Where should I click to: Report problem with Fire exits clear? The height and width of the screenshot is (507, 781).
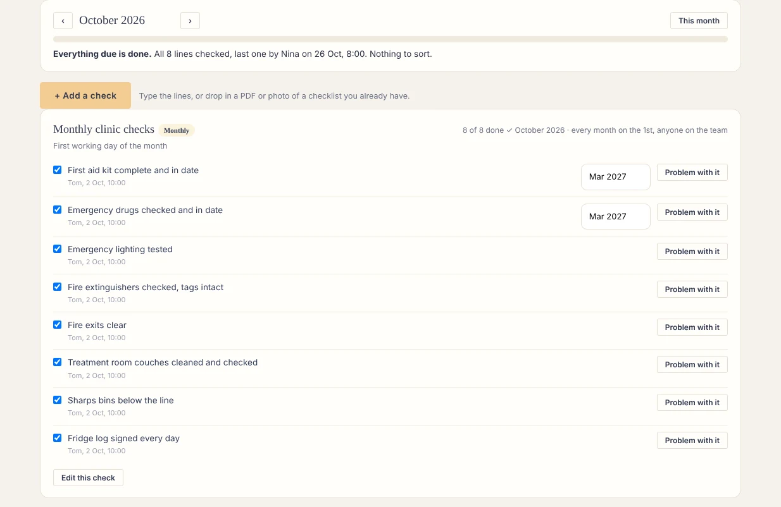[x=692, y=327]
